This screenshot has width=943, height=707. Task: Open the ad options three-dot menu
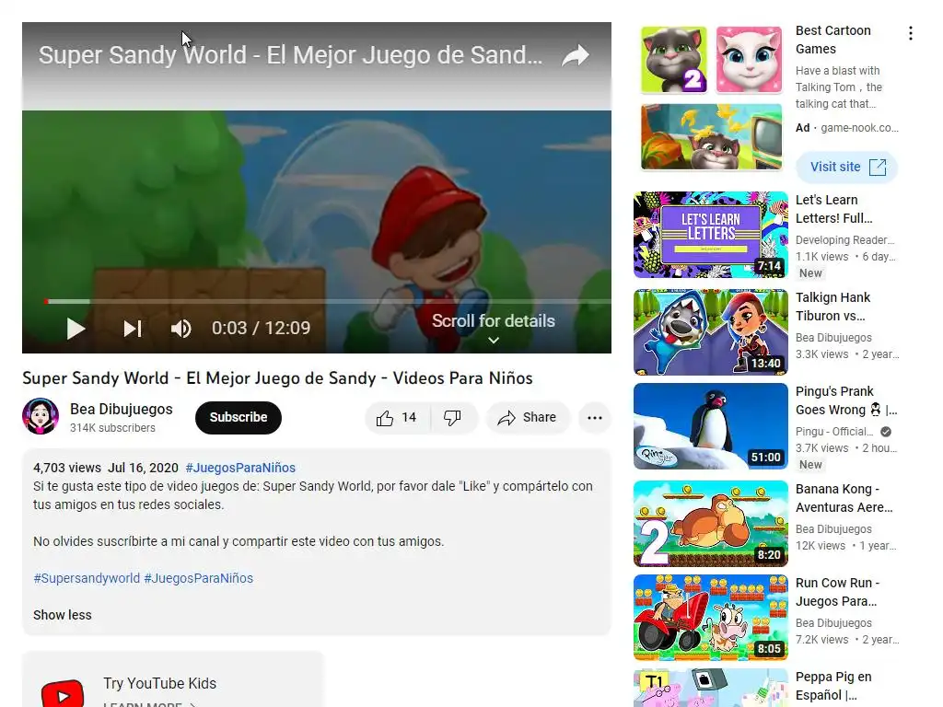coord(911,34)
